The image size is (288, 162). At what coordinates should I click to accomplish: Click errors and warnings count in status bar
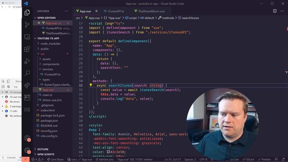click(37, 159)
